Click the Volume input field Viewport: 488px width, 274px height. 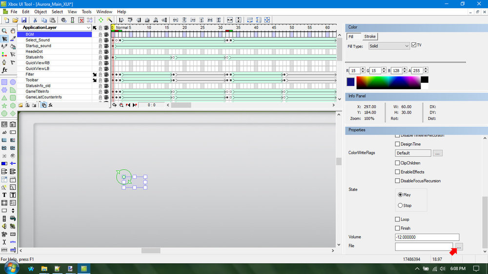pos(427,237)
